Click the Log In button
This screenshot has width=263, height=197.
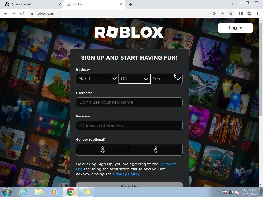tap(235, 28)
